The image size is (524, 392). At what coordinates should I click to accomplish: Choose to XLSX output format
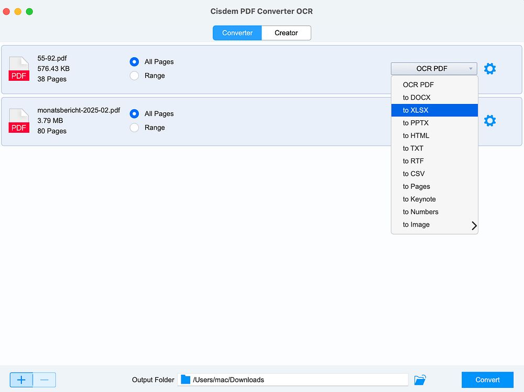pos(434,110)
